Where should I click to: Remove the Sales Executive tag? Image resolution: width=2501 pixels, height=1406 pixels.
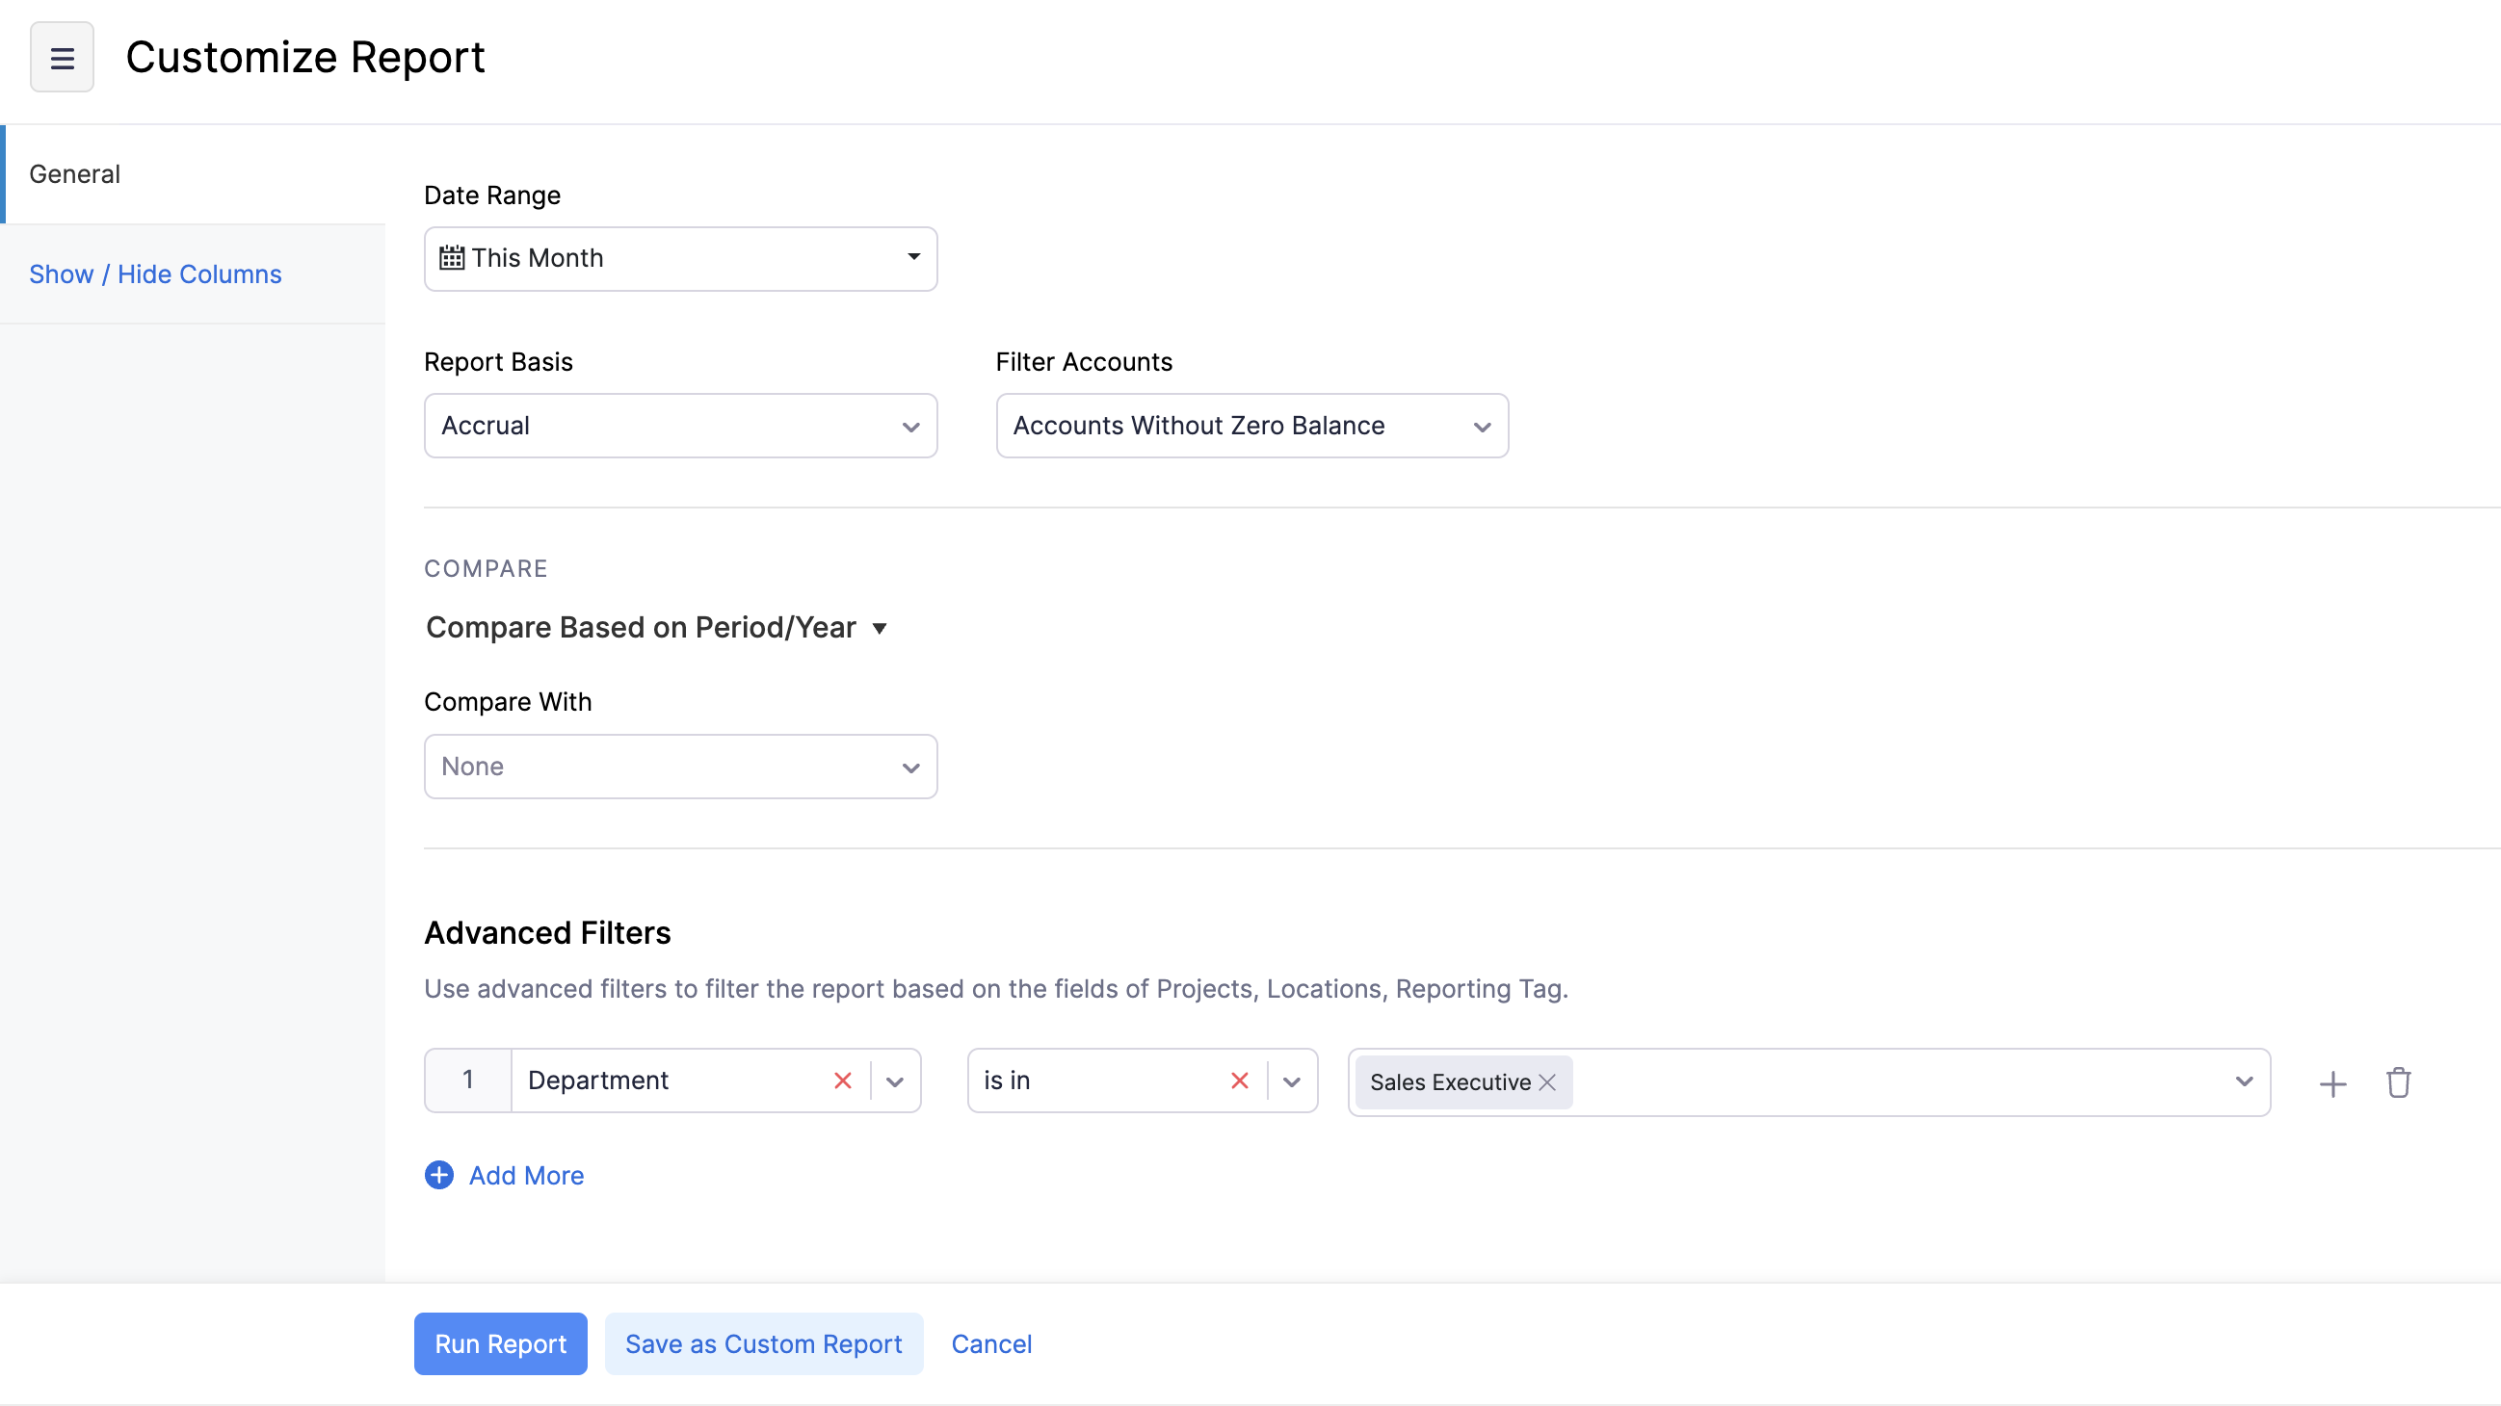[1545, 1082]
